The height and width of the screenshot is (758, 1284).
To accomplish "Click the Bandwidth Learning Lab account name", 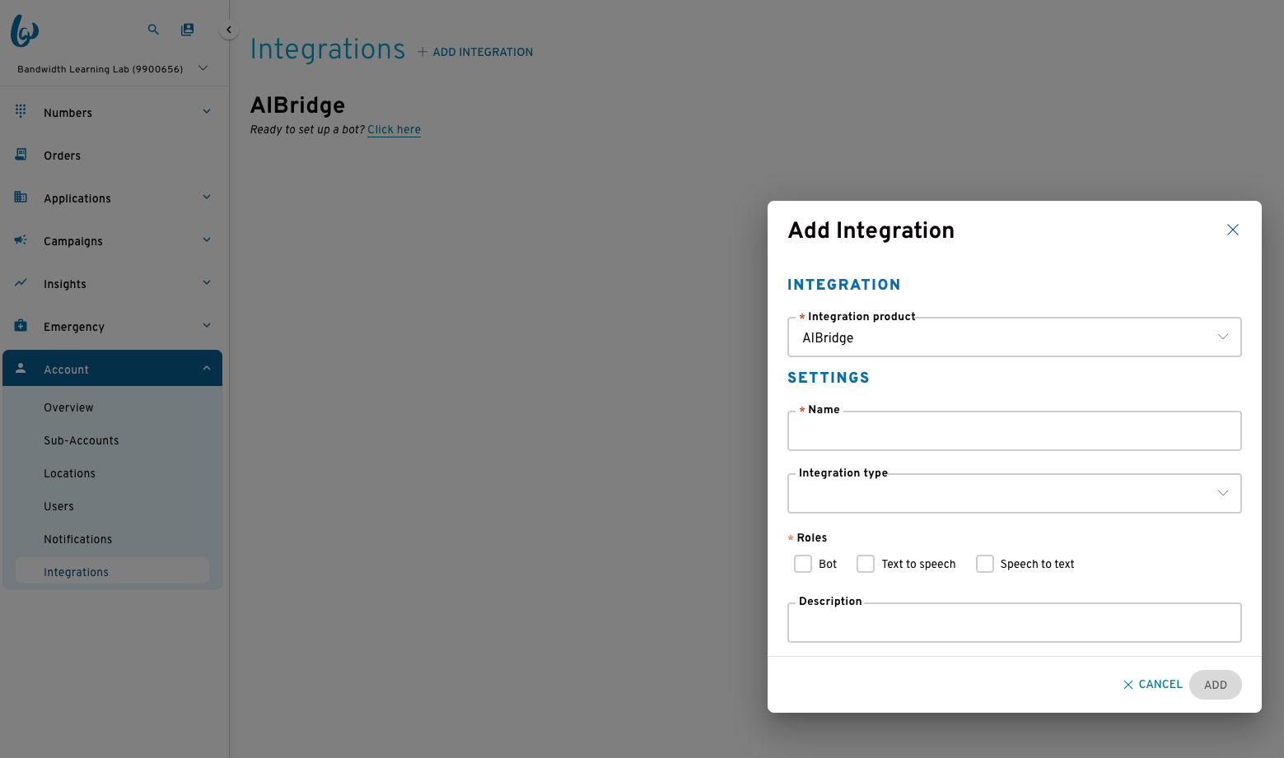I will 100,69.
